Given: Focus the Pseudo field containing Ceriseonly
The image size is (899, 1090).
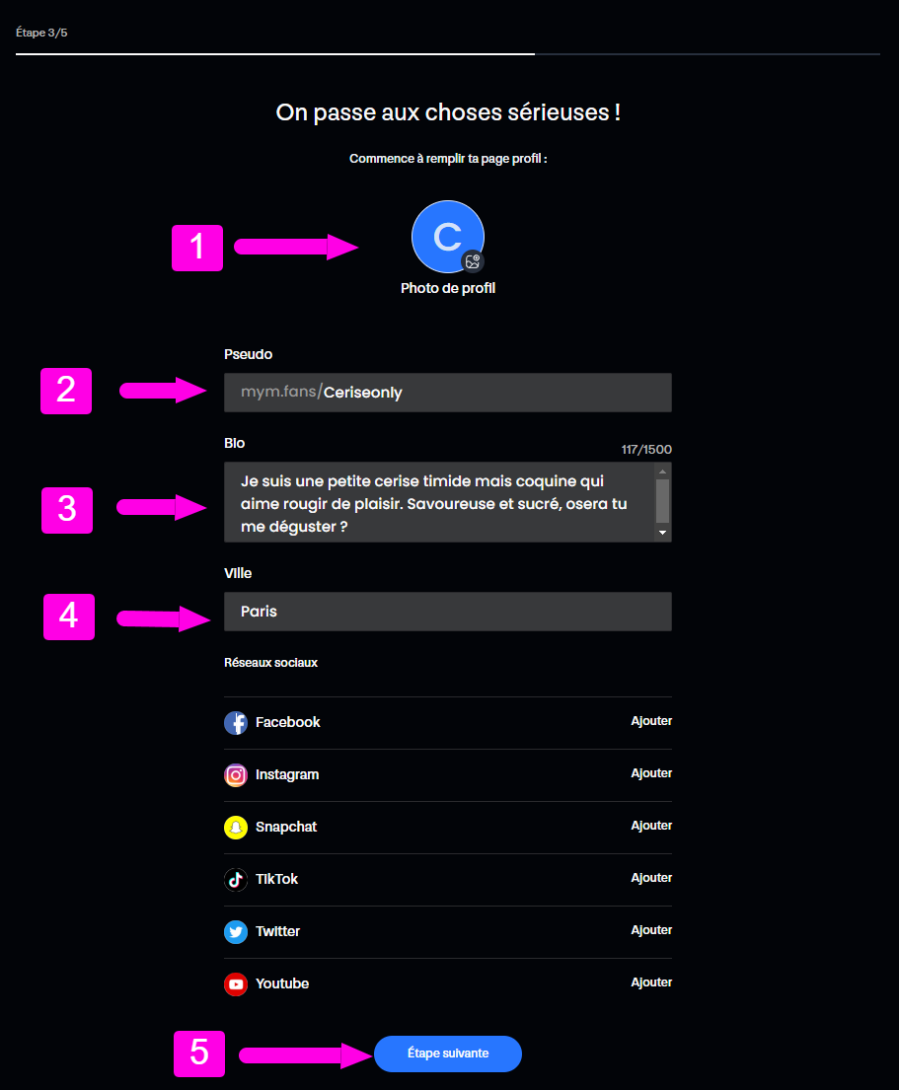Looking at the screenshot, I should (448, 392).
